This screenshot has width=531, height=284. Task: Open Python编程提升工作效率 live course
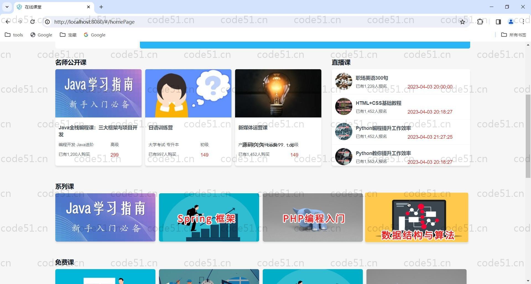[383, 128]
